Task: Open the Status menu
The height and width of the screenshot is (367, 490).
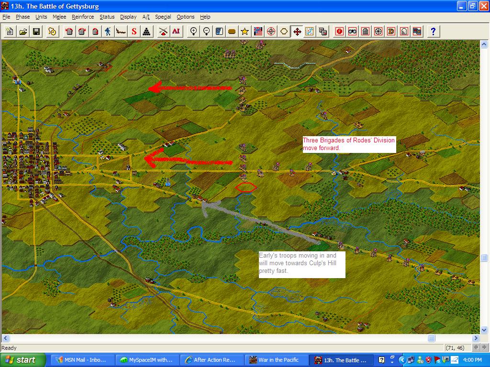Action: click(107, 17)
